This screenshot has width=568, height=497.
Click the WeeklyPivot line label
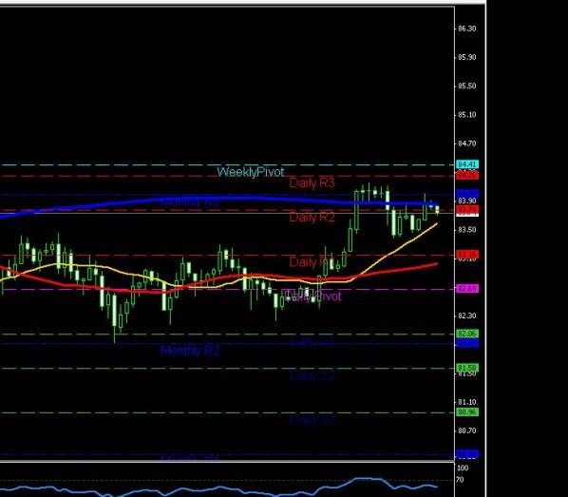click(251, 172)
